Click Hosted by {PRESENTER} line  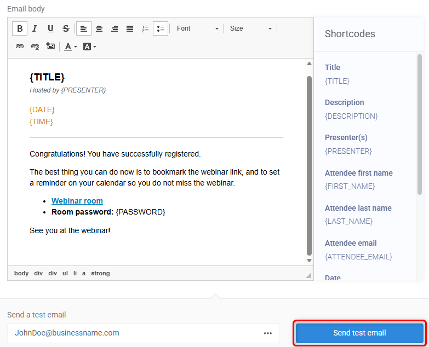coord(67,90)
